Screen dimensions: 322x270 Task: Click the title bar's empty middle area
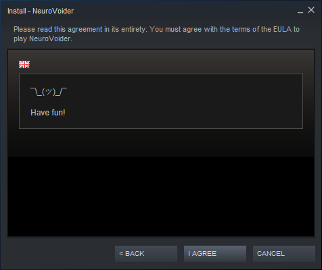[x=185, y=11]
